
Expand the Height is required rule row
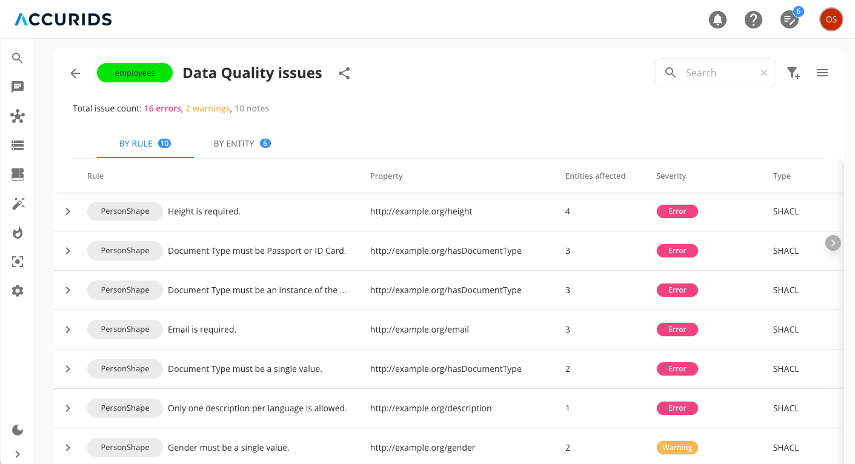tap(67, 211)
